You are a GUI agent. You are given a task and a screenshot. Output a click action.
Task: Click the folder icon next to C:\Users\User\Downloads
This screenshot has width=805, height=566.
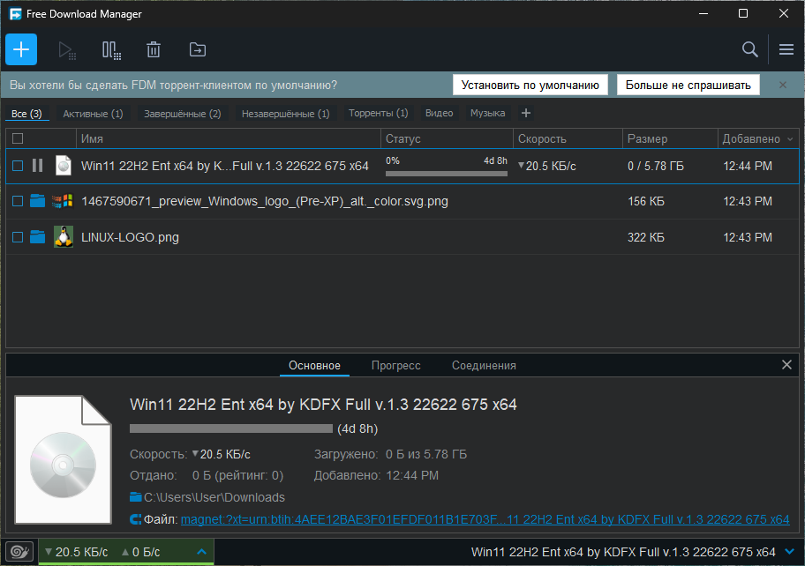(136, 496)
